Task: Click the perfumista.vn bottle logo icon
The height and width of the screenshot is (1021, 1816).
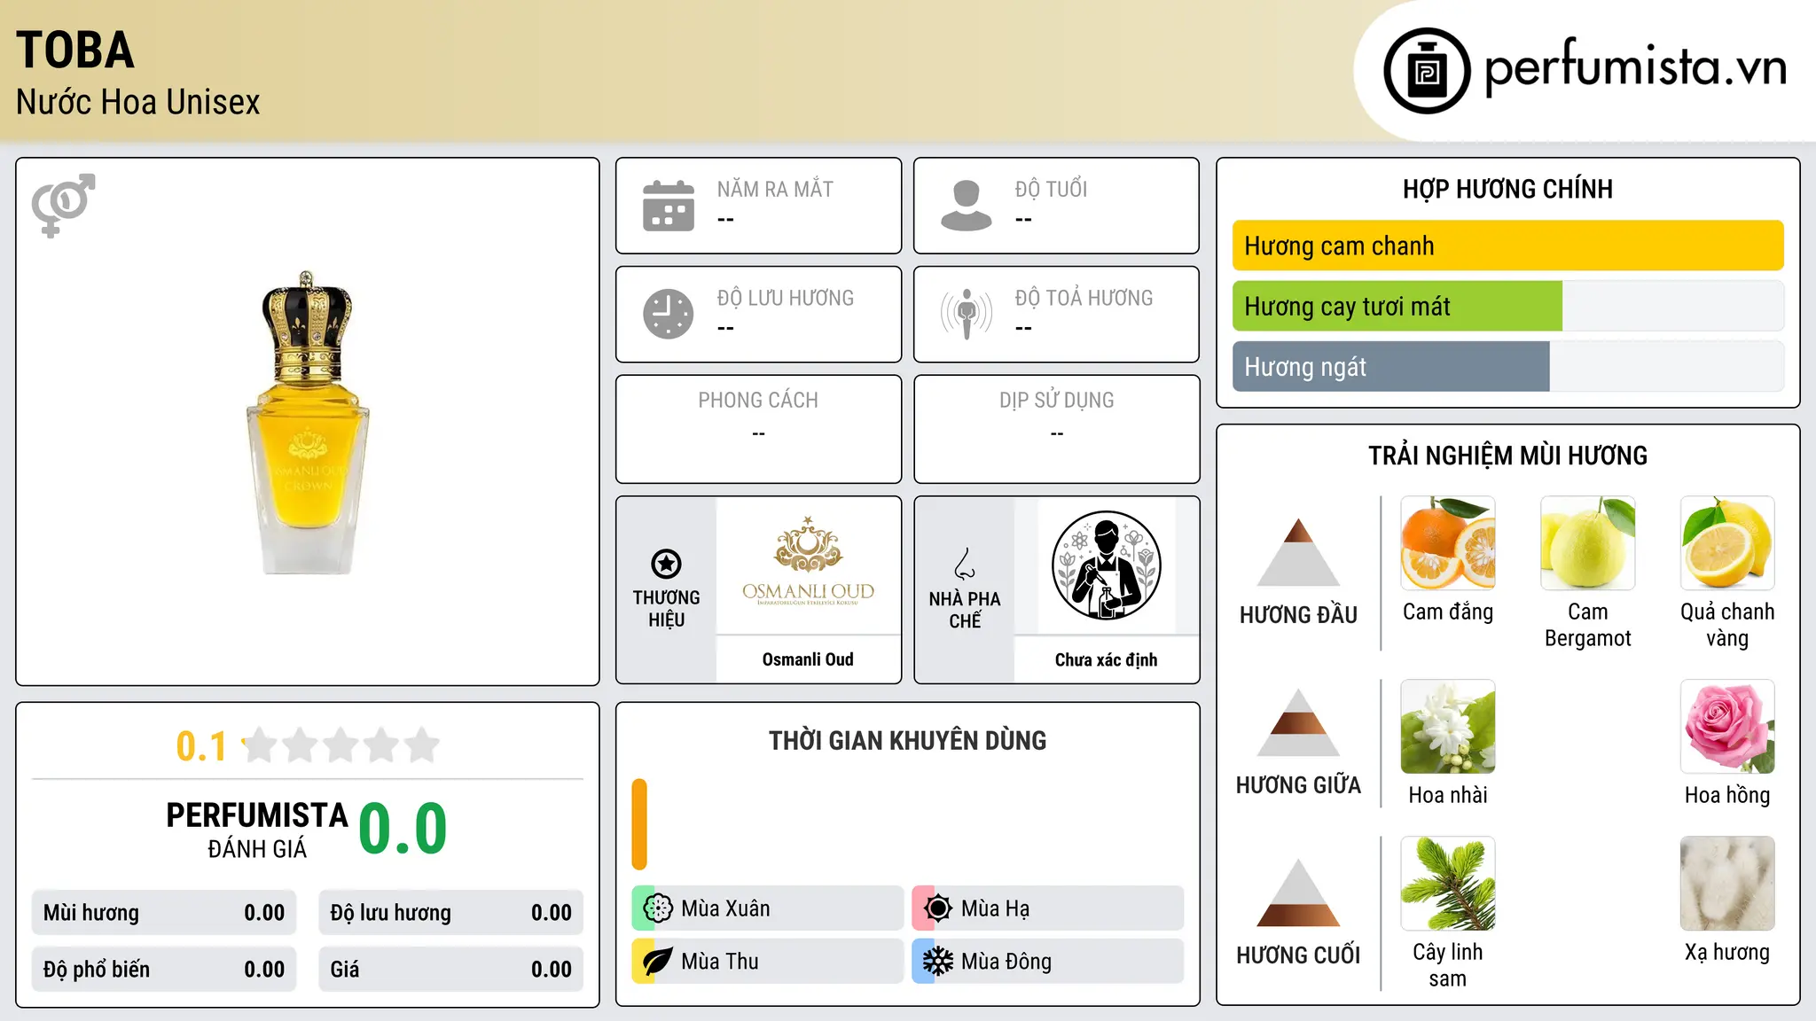Action: [1427, 71]
